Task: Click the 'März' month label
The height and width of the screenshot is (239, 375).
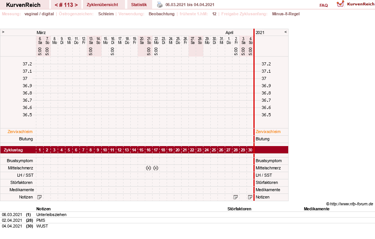Action: point(41,33)
